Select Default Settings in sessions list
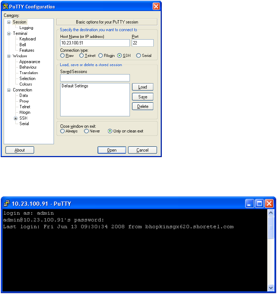The width and height of the screenshot is (277, 294). point(75,86)
